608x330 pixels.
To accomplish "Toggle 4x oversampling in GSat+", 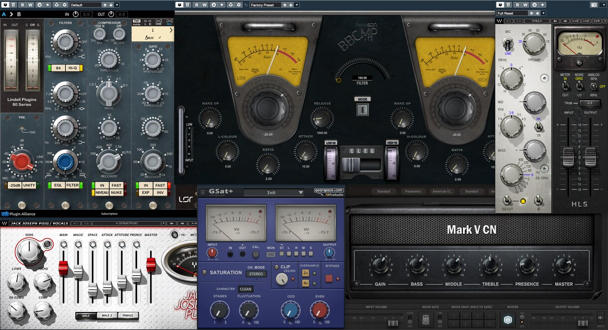I will tap(305, 283).
